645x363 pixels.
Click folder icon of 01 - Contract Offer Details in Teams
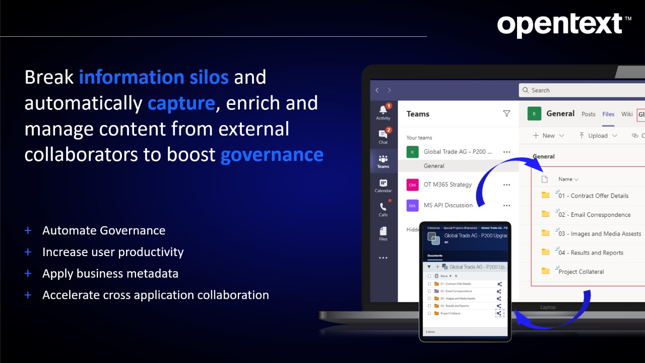point(545,195)
